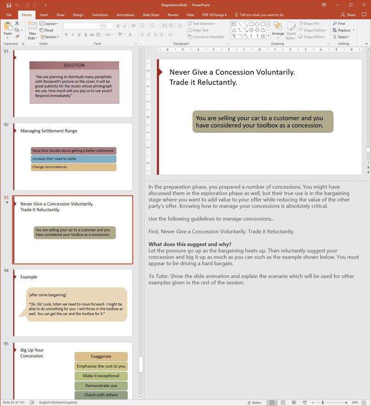The width and height of the screenshot is (371, 406).
Task: Click the Share button
Action: [x=348, y=15]
